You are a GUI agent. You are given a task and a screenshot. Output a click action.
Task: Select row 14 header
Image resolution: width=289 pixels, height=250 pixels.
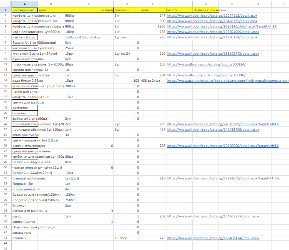(5, 81)
